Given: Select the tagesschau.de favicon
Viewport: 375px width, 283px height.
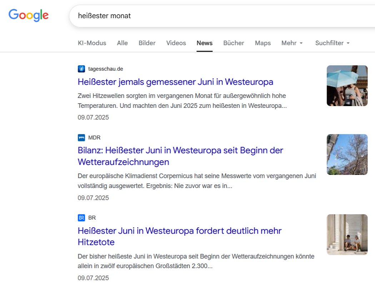Looking at the screenshot, I should [x=81, y=69].
